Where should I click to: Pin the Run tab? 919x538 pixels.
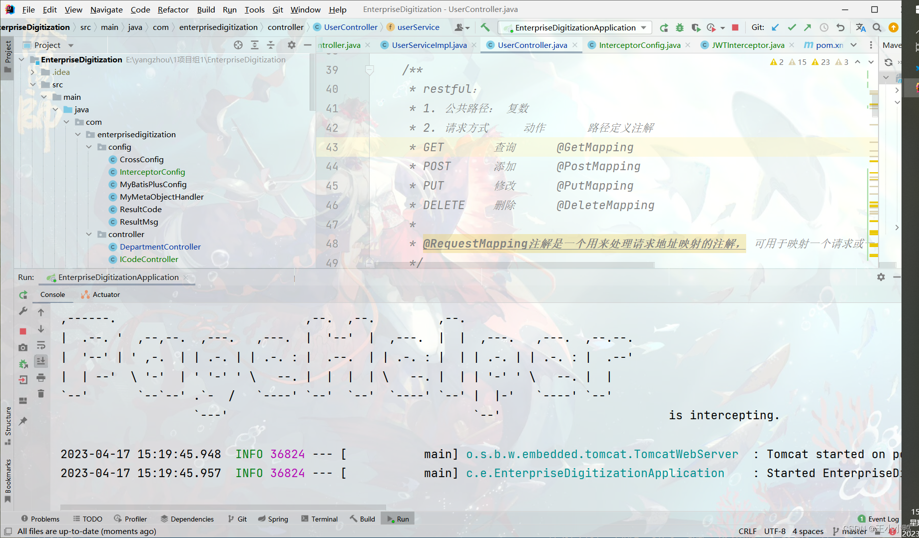[x=23, y=421]
